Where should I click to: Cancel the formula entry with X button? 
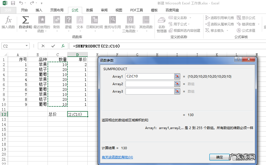[43, 46]
